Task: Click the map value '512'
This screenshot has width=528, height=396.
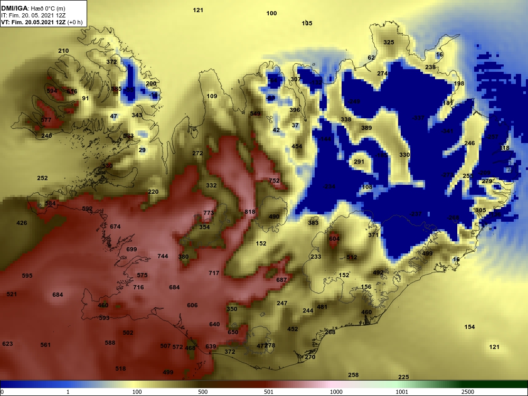Action: pos(352,257)
